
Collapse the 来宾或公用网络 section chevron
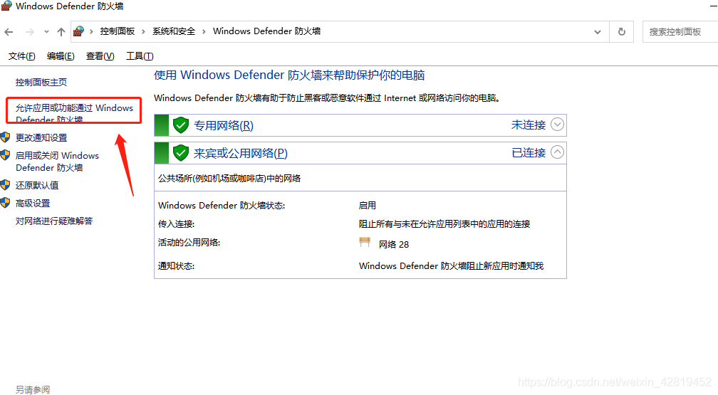tap(557, 152)
